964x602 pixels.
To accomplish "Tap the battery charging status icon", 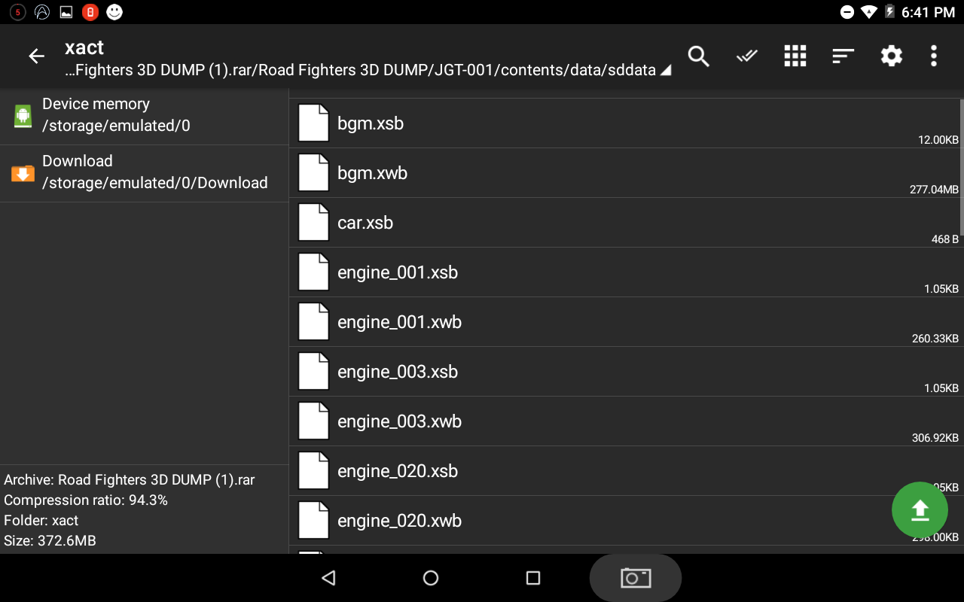I will point(889,12).
